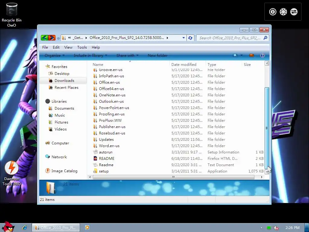Open Daemon Tools PRO desktop icon
Screen dimensions: 309x232
12,173
